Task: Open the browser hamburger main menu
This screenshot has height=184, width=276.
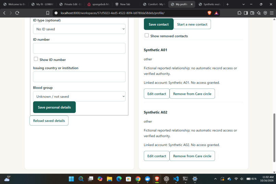Action: 272,13
